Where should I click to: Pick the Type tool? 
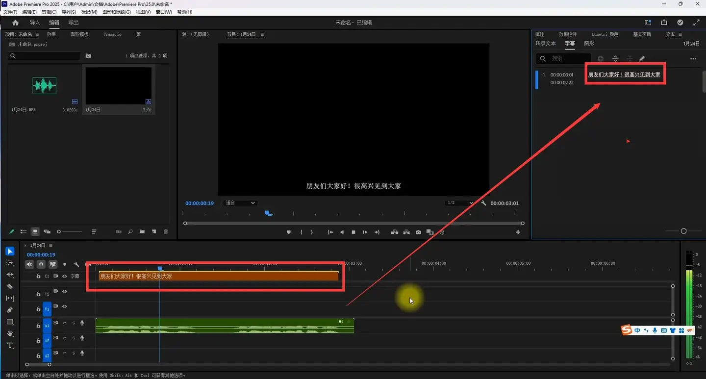tap(10, 346)
